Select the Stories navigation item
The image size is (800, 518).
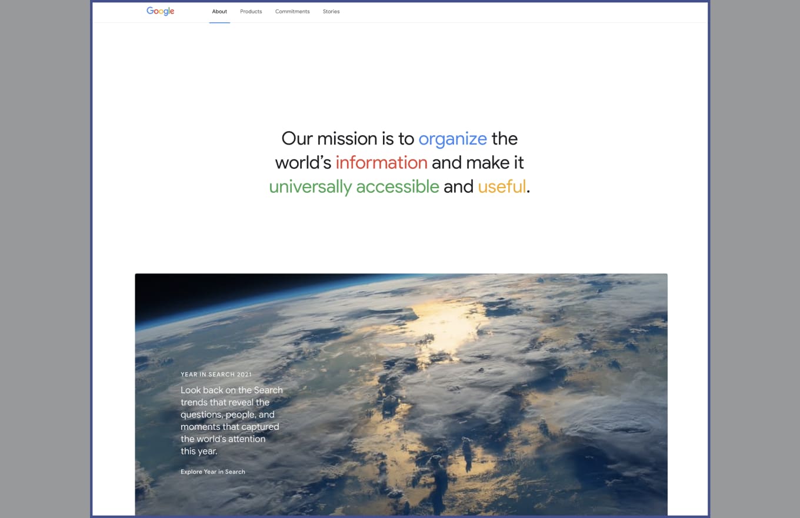tap(331, 12)
